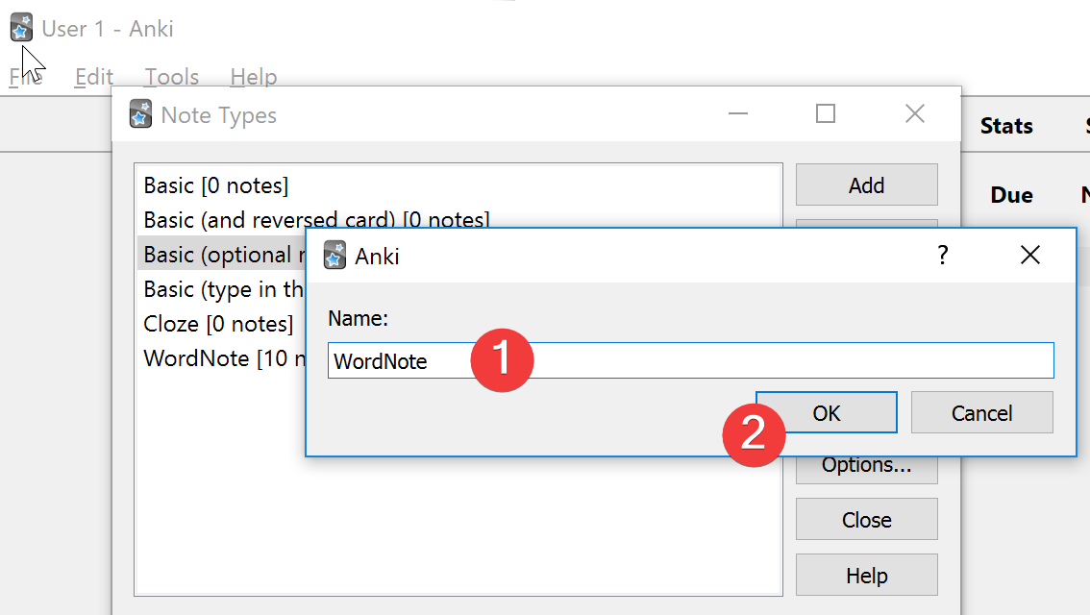Open the Help menu

coord(254,77)
